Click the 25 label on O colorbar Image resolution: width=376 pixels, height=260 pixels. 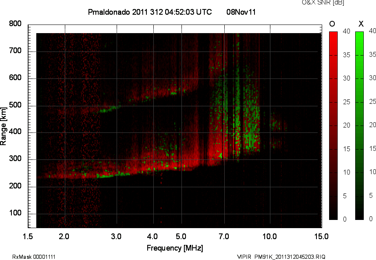346,102
